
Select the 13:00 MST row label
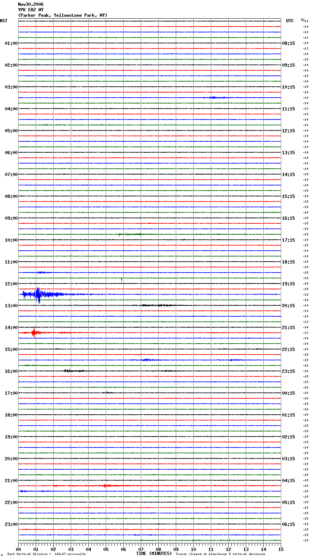click(x=11, y=306)
